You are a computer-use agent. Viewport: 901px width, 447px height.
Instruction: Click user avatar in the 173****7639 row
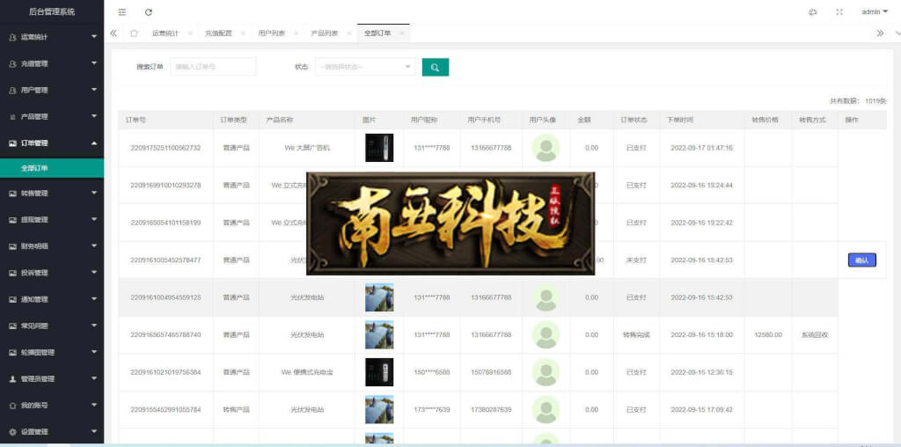click(546, 410)
